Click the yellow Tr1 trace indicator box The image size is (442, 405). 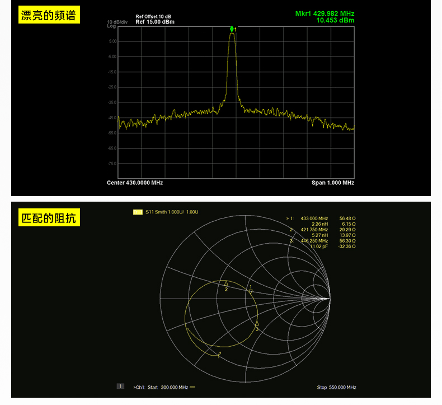tap(138, 212)
